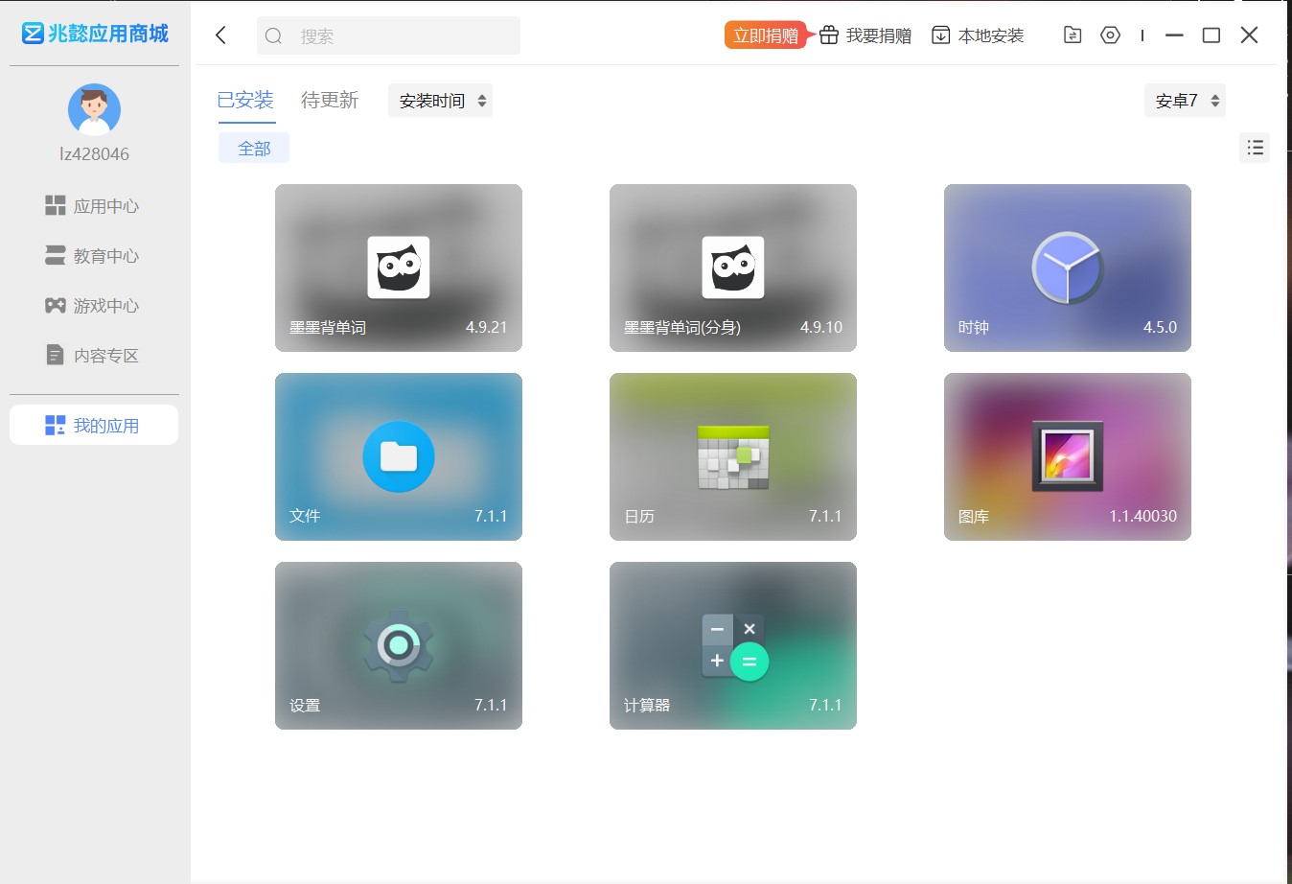Click the document icon in title bar

(1073, 35)
